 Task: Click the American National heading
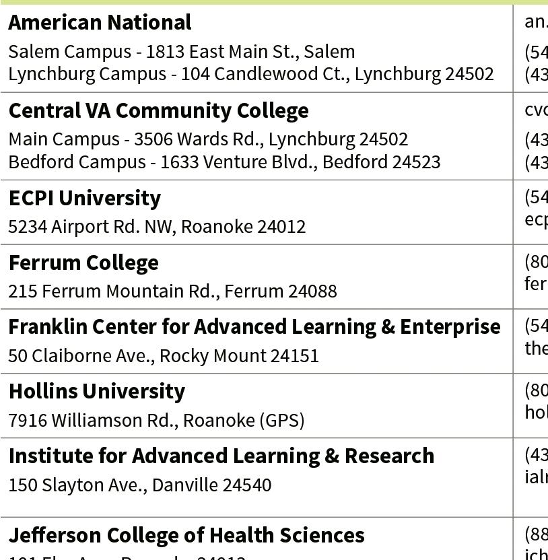(x=100, y=22)
